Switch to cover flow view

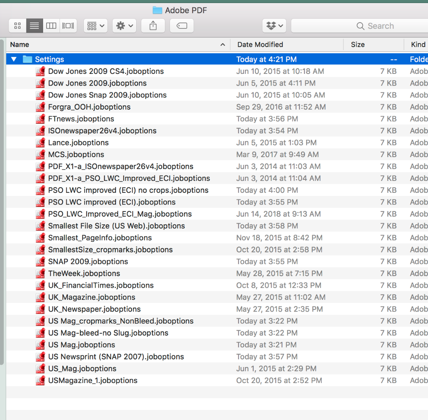point(68,26)
